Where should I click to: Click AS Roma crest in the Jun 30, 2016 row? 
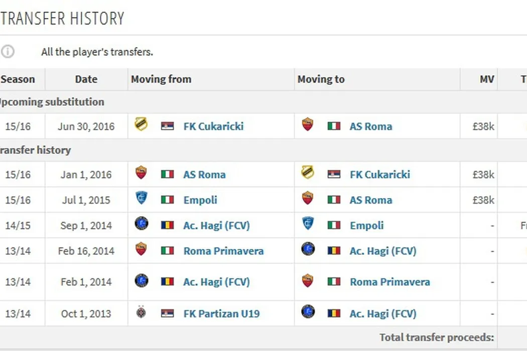[308, 125]
